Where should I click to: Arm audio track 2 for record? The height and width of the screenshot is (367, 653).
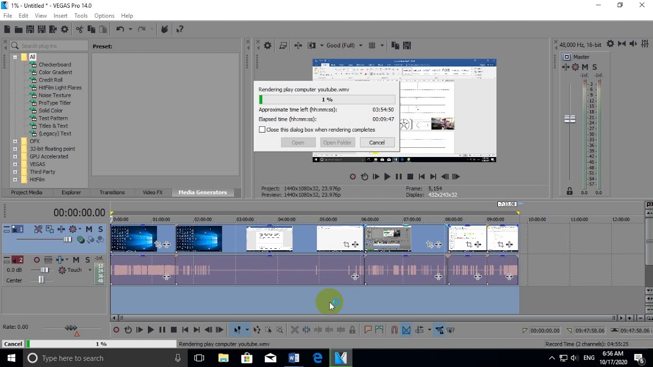pyautogui.click(x=36, y=260)
